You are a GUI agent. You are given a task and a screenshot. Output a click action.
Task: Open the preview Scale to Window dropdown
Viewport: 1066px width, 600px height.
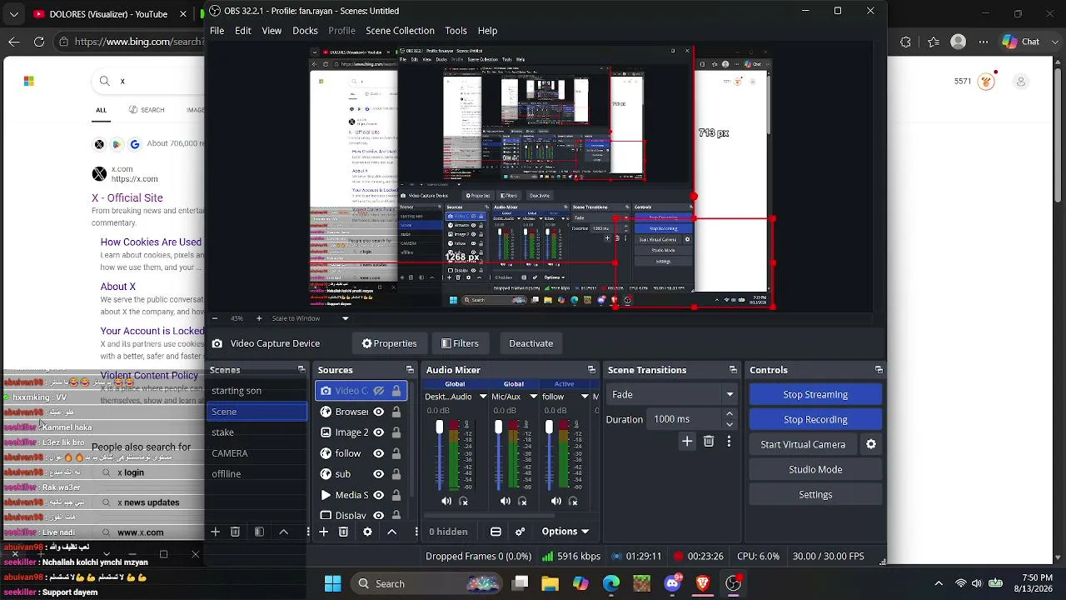coord(346,318)
